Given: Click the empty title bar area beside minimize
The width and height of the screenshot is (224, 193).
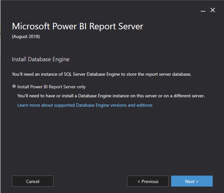Looking at the screenshot, I should tap(97, 10).
